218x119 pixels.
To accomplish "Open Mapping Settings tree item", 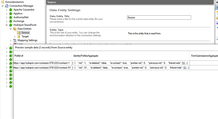I will [27, 40].
